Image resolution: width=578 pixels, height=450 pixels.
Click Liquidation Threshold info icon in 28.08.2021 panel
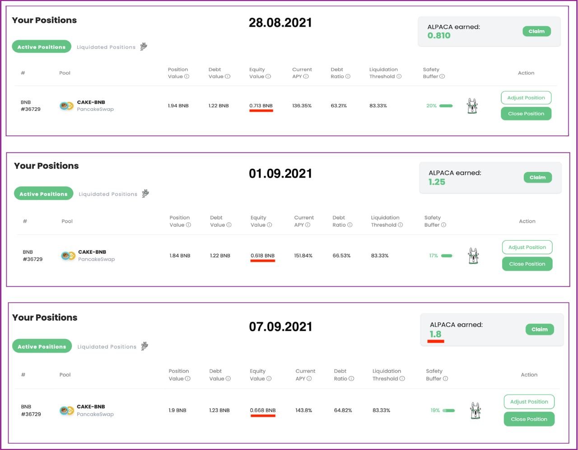(x=399, y=77)
